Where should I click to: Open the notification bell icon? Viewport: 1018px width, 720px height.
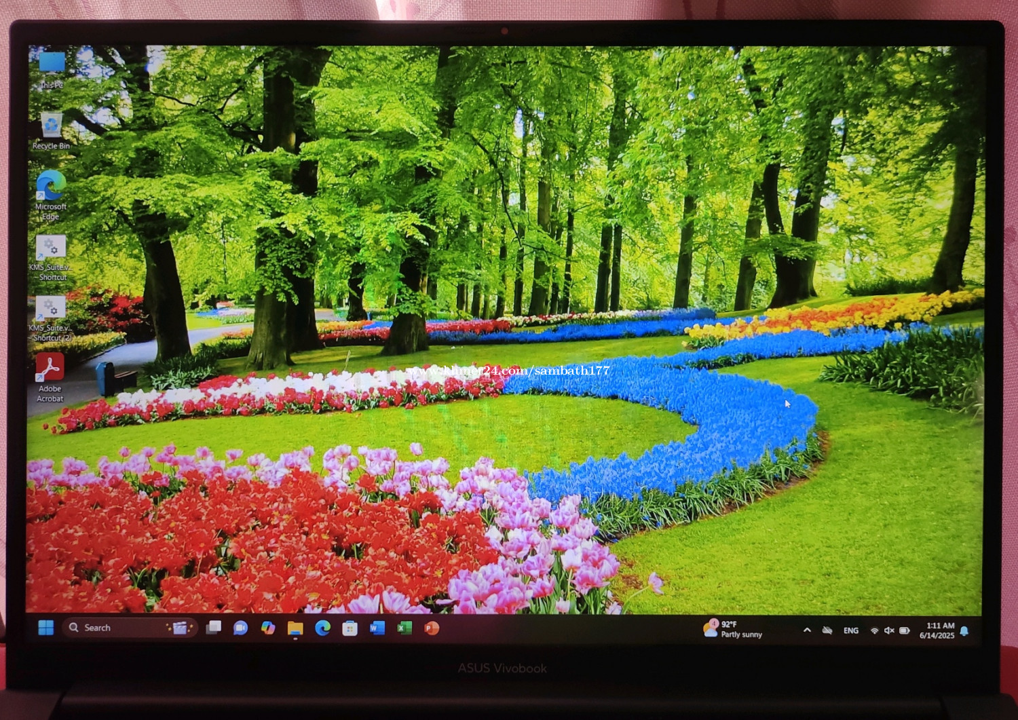tap(964, 631)
